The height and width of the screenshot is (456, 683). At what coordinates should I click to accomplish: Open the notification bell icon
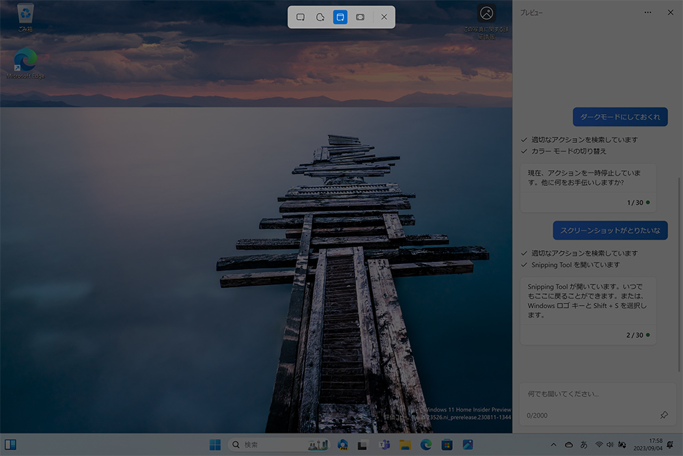tap(670, 444)
